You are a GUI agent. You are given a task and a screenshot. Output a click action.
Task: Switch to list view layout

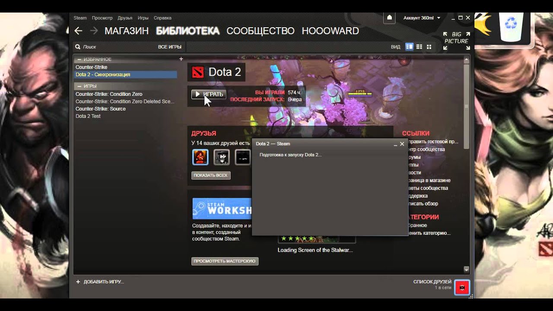coord(419,47)
